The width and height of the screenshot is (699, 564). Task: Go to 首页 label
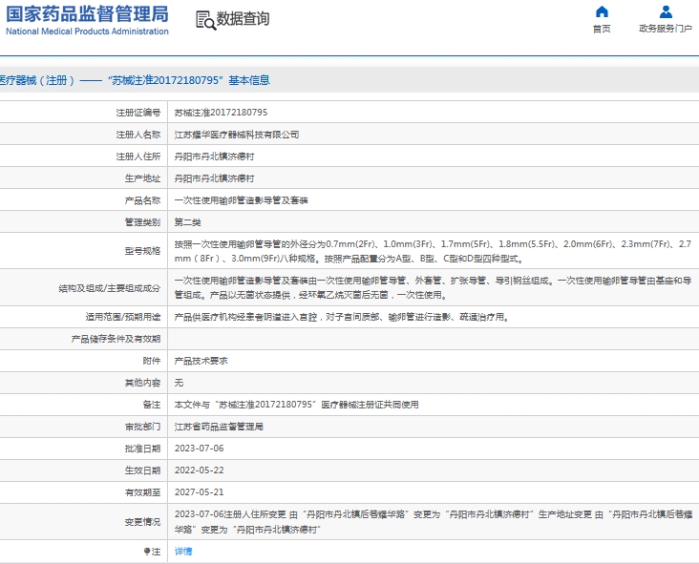pyautogui.click(x=602, y=29)
